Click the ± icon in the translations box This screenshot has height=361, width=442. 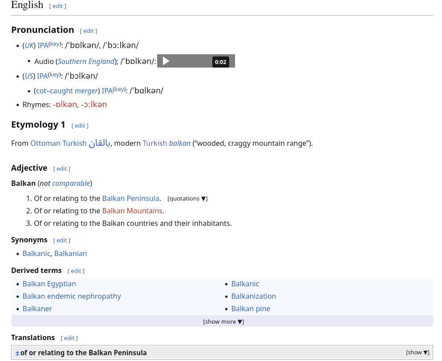pos(17,353)
